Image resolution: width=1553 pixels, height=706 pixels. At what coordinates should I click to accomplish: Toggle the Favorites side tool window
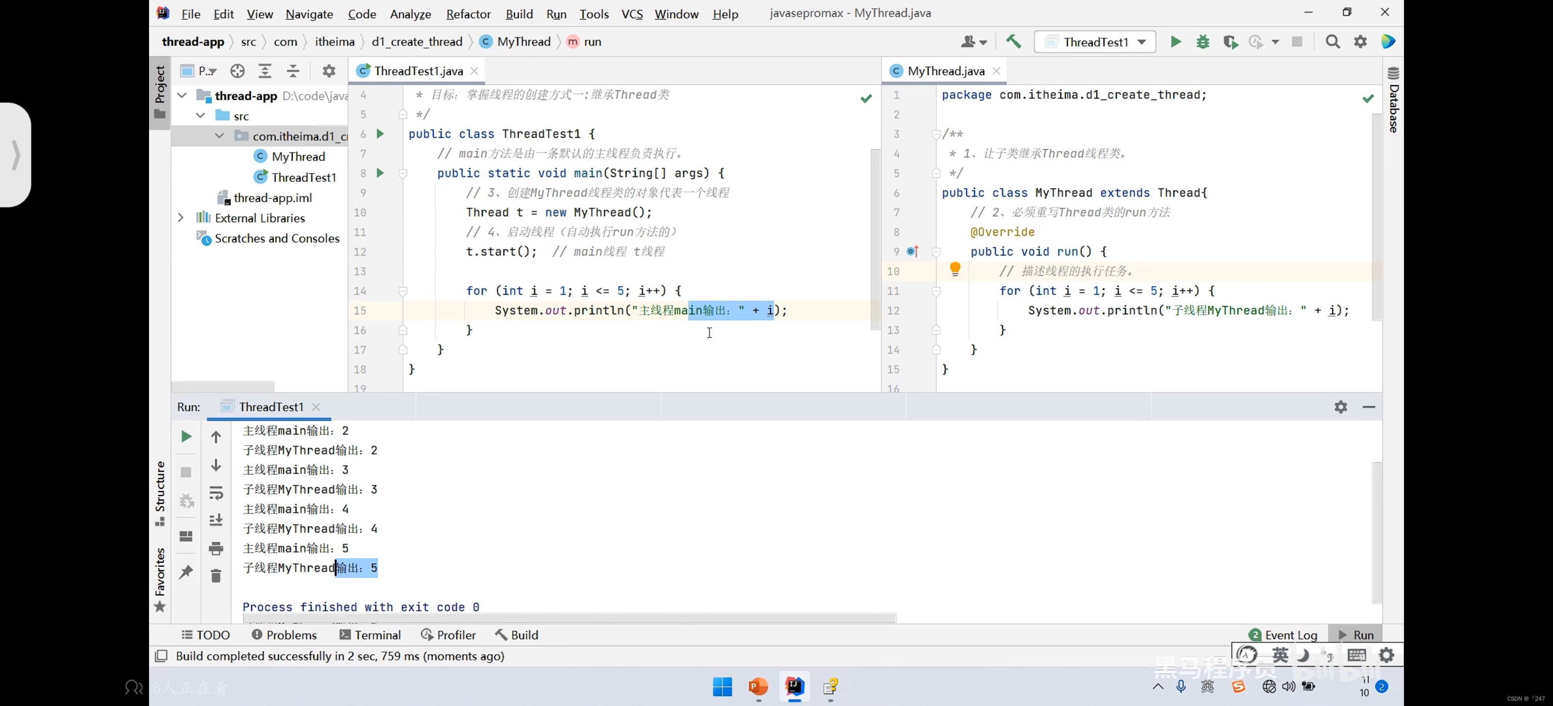pos(160,580)
